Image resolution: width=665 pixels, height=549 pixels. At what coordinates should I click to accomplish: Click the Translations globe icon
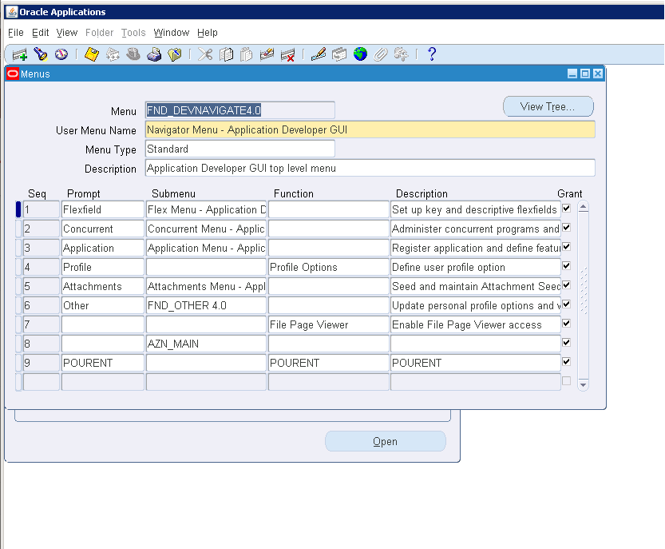(360, 54)
